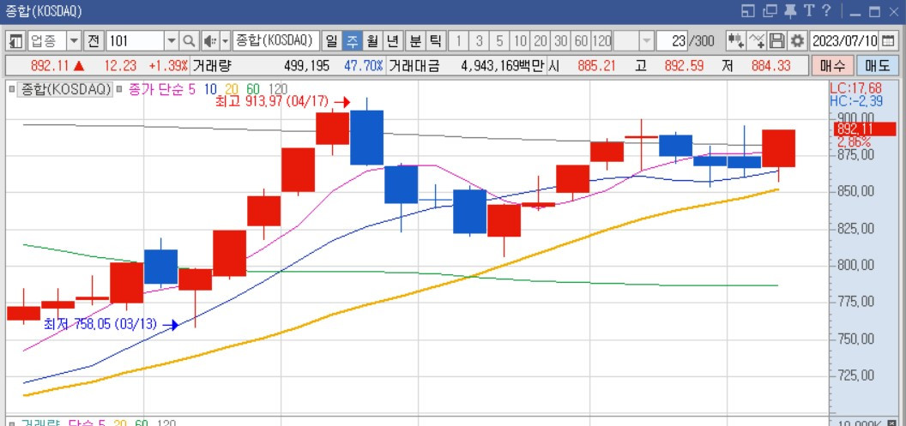Click the 매수 buy button

point(832,66)
